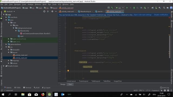
Task: Click the profiler gauge icon
Action: coord(141,8)
